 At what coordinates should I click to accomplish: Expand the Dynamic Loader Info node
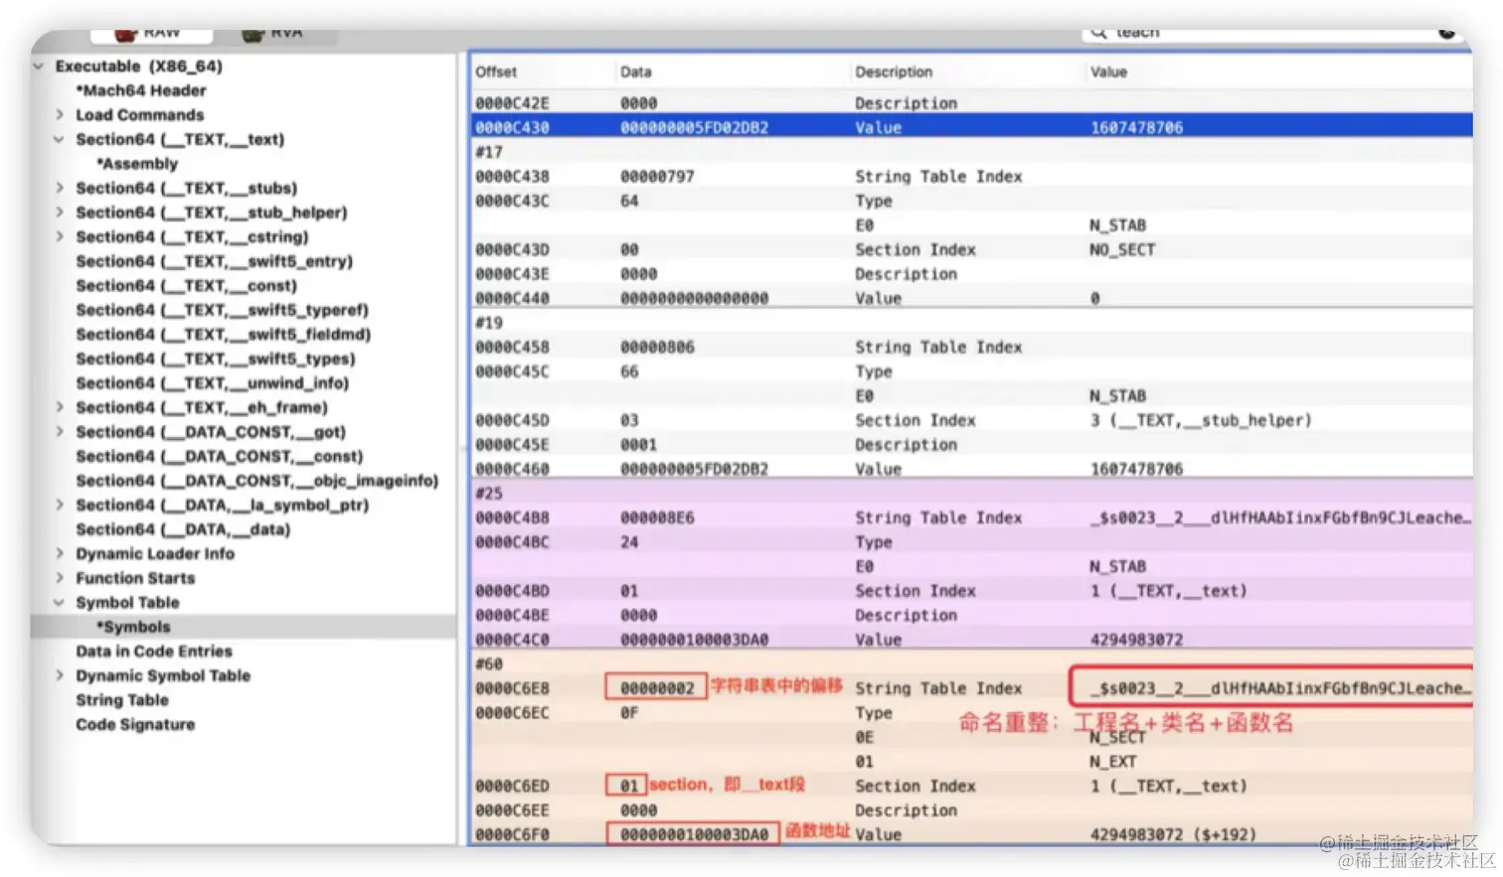(x=60, y=554)
